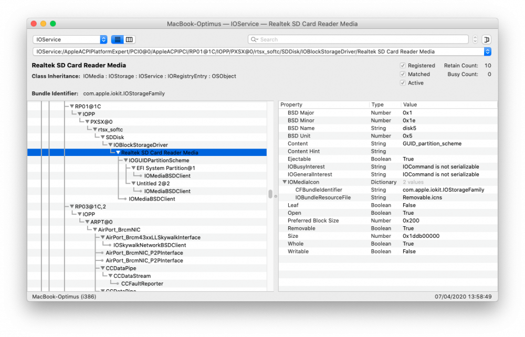Select the IOBusyInterest property row

[388, 166]
